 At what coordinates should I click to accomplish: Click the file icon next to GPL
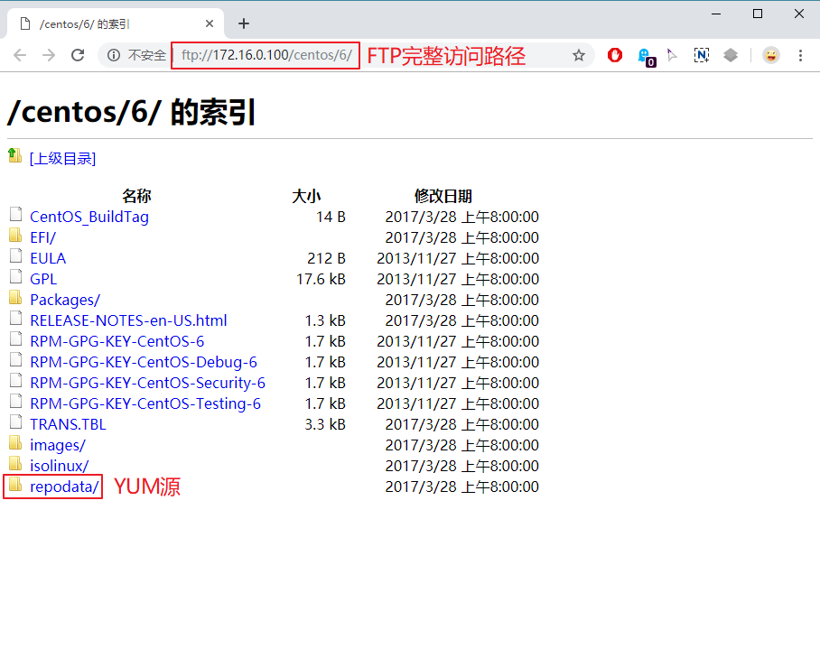16,276
